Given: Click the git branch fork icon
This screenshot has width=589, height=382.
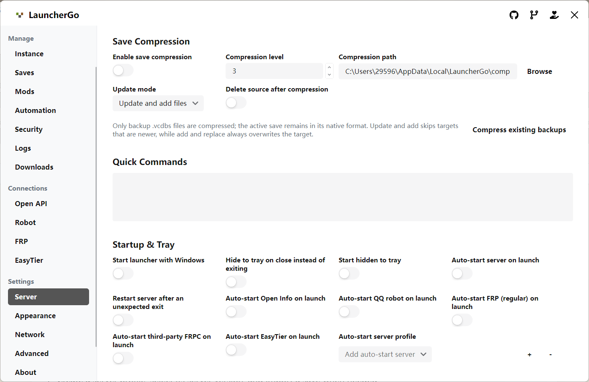Looking at the screenshot, I should (534, 15).
